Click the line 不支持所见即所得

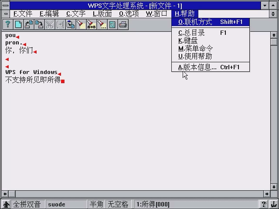pos(33,80)
